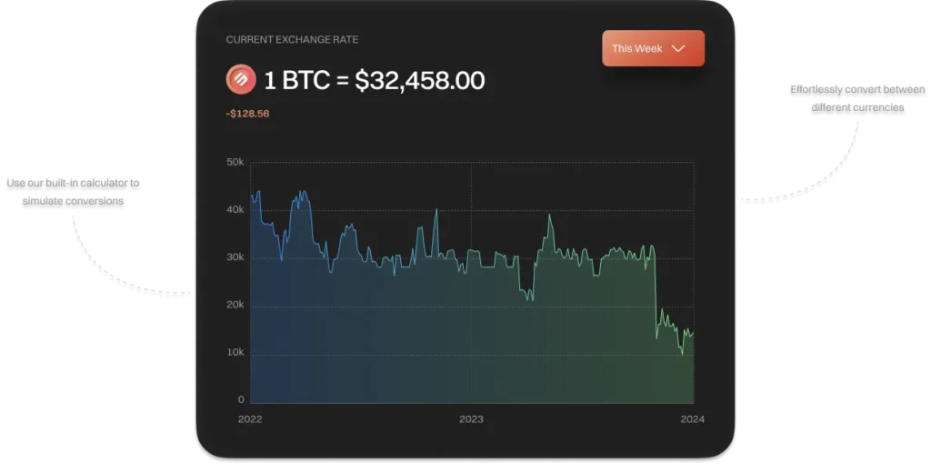Click the 40k price axis label
The width and height of the screenshot is (931, 464).
point(235,209)
